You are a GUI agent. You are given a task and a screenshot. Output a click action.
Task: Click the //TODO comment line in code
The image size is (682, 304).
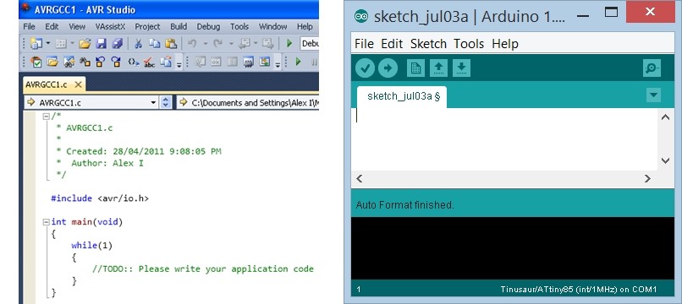(x=203, y=269)
